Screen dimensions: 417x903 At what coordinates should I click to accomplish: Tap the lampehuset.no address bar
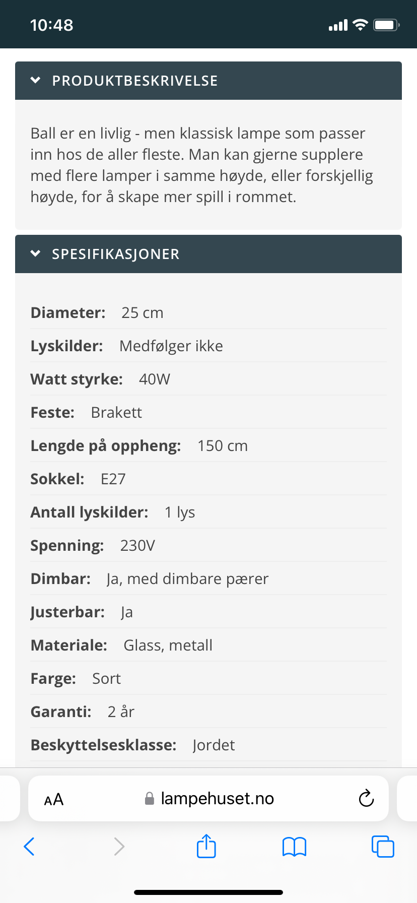[217, 798]
